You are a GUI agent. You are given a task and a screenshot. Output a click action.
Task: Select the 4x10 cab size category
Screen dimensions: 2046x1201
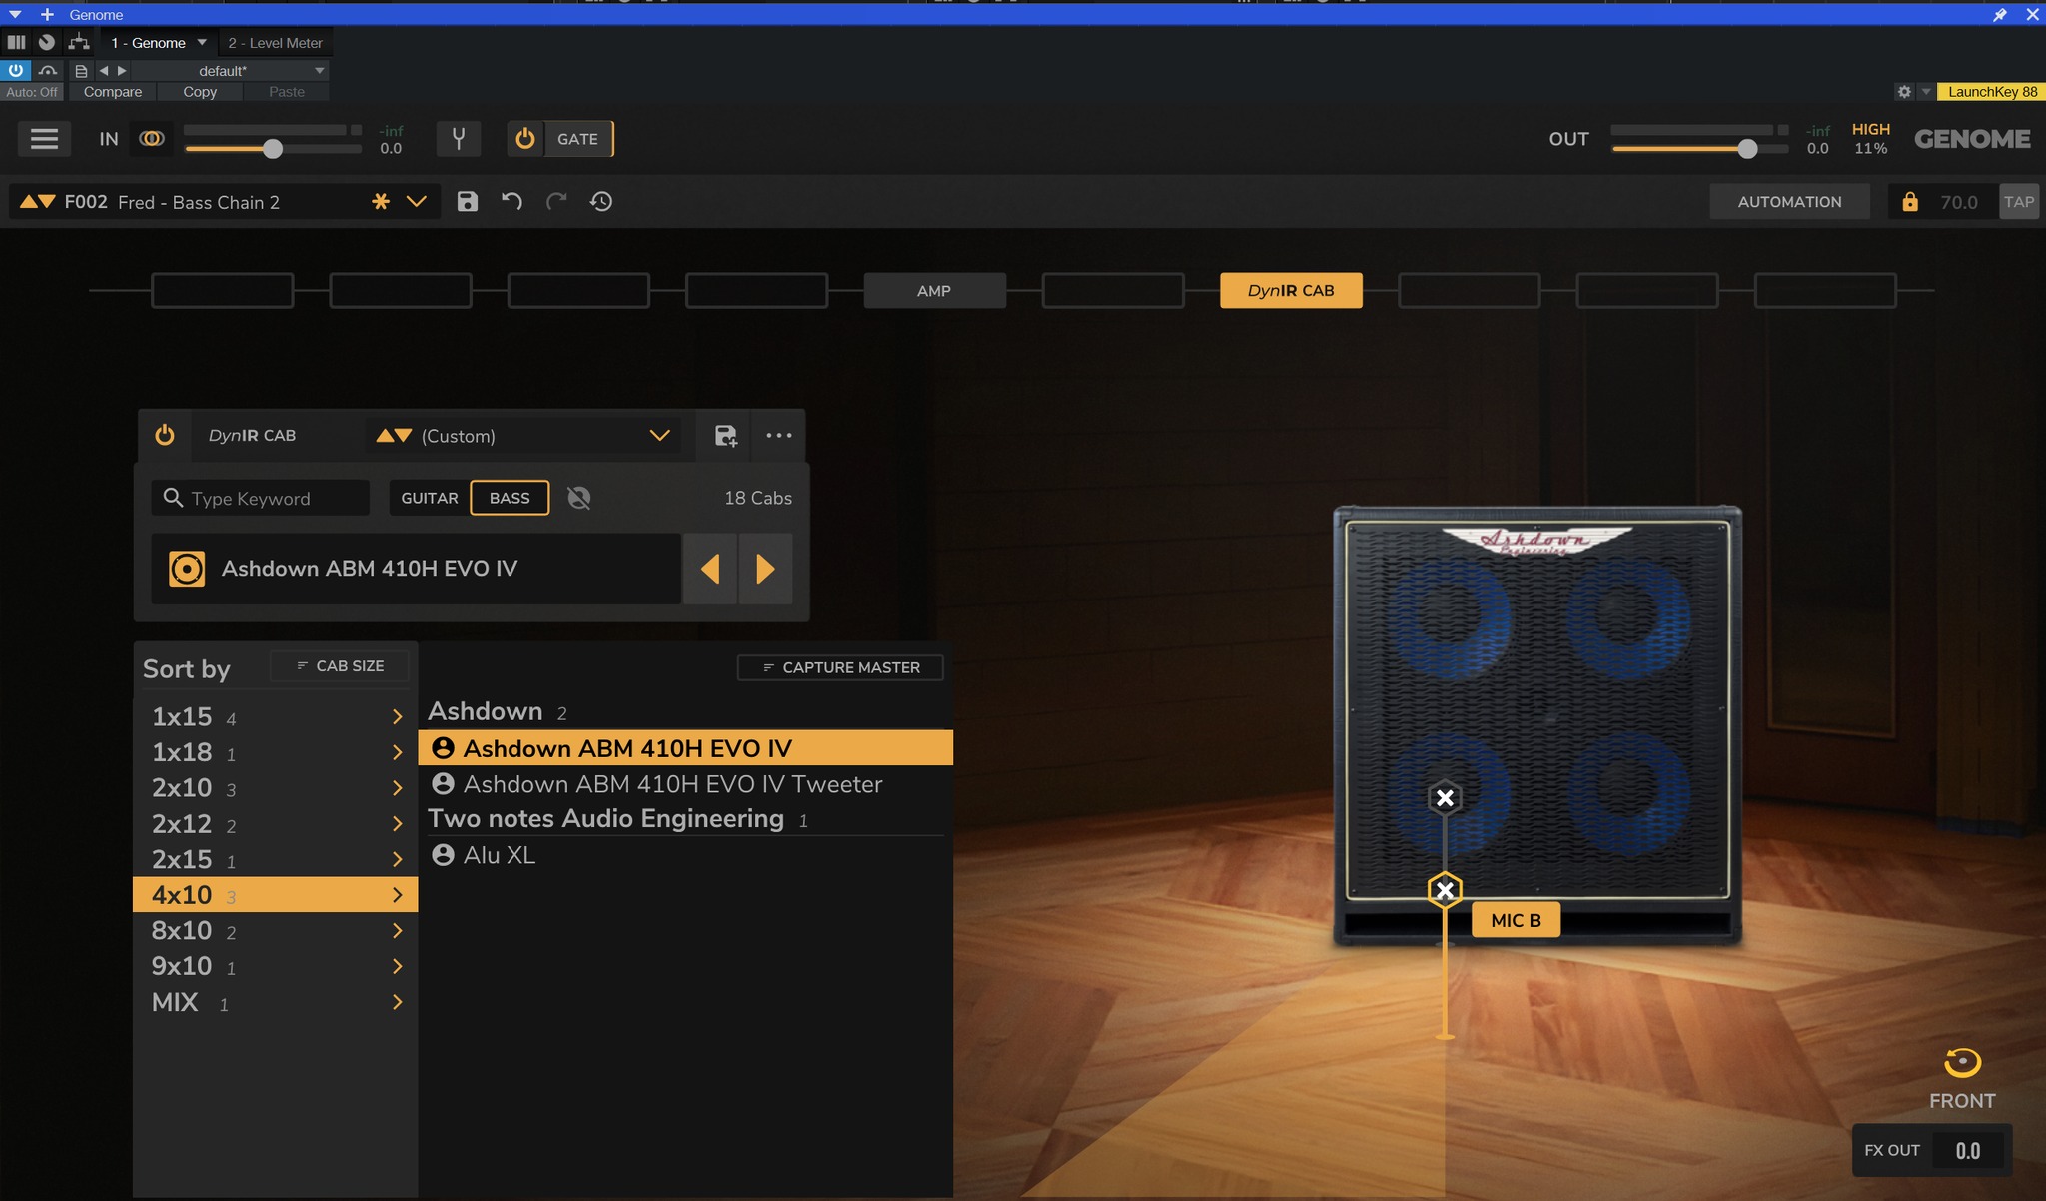tap(275, 895)
